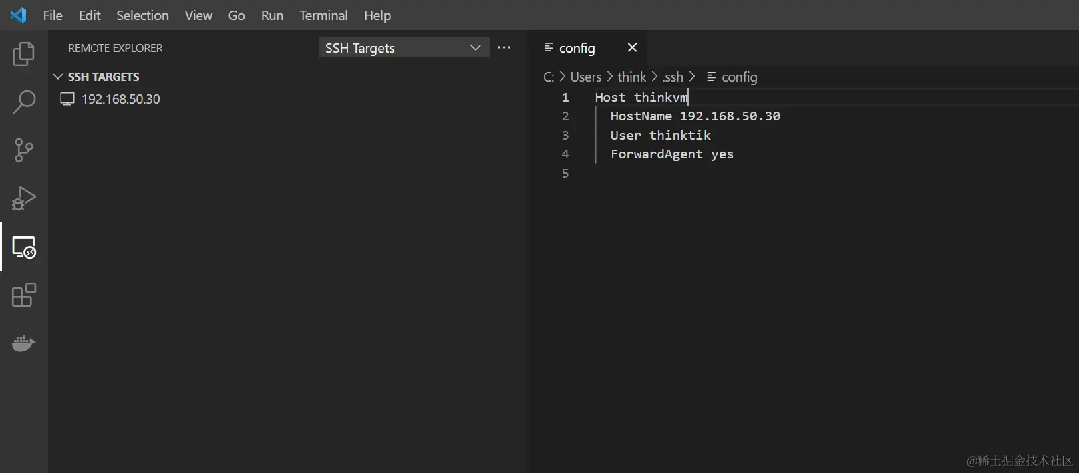Open the View menu
This screenshot has width=1079, height=473.
[x=198, y=15]
